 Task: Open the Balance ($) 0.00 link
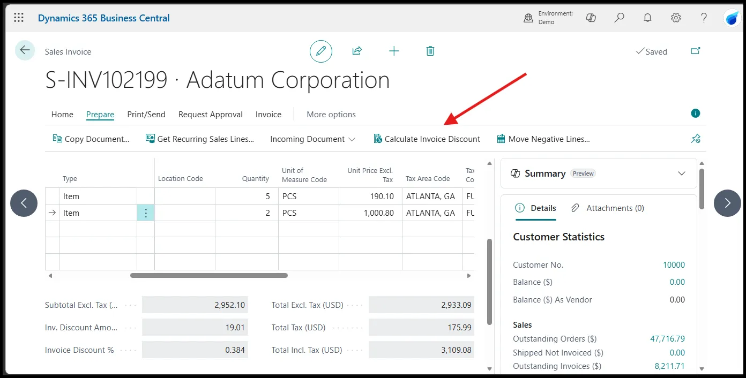(677, 282)
